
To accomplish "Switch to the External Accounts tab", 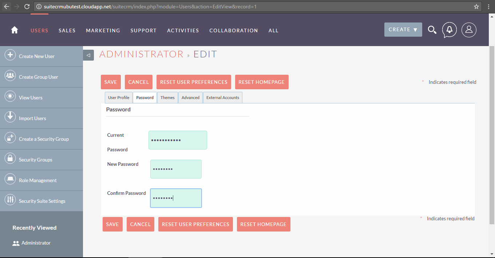I will pos(223,98).
